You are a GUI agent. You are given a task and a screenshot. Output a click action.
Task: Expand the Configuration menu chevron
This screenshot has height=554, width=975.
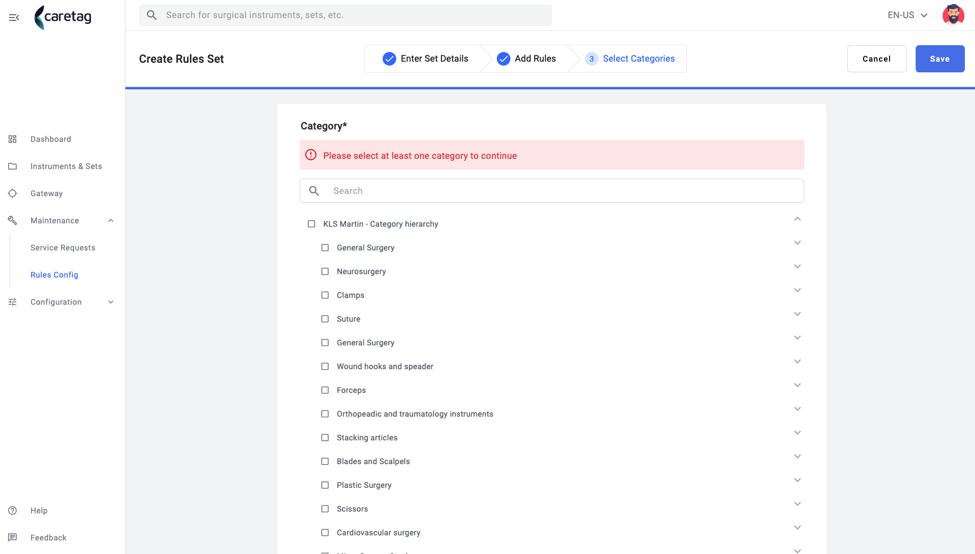tap(111, 302)
